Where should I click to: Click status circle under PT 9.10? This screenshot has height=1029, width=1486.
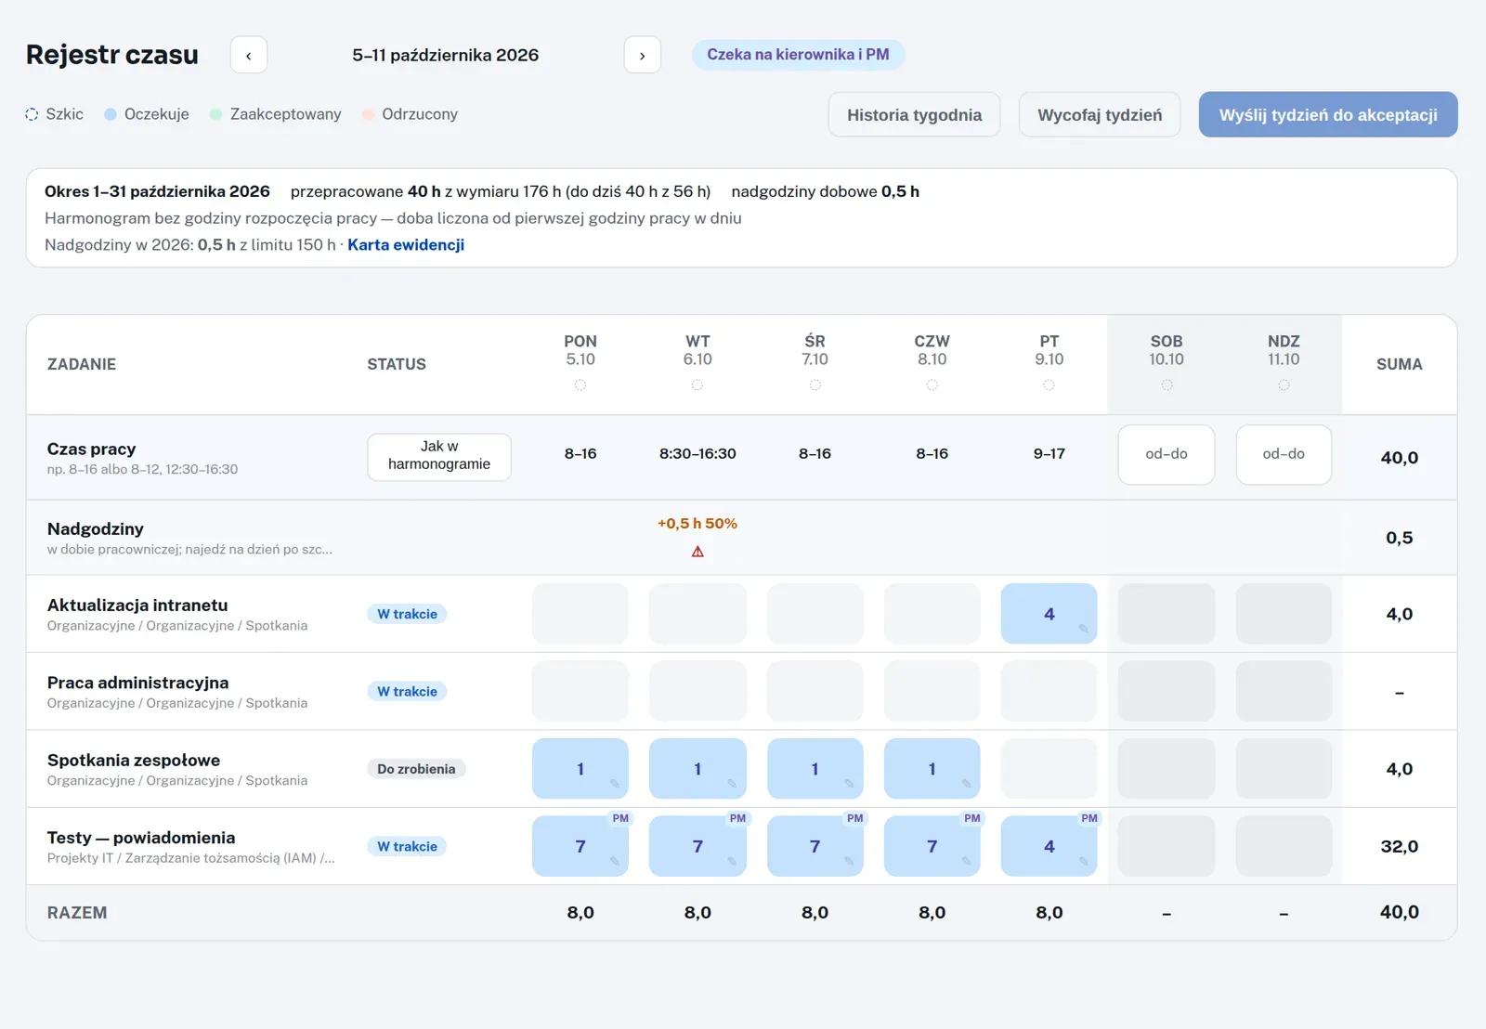1049,384
